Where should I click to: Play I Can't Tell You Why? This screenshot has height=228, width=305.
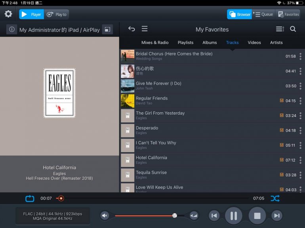[x=212, y=145]
